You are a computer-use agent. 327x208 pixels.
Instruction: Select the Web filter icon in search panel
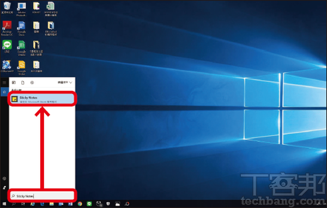click(x=32, y=83)
